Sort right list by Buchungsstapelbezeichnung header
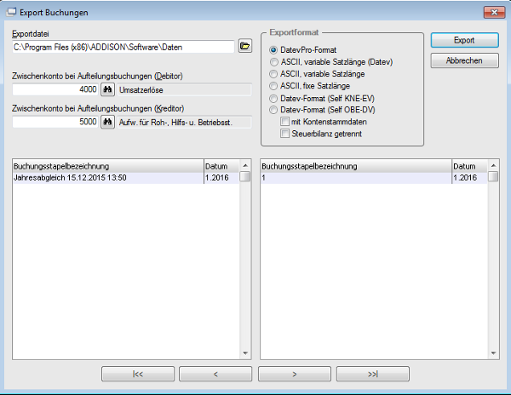This screenshot has width=511, height=395. [356, 166]
